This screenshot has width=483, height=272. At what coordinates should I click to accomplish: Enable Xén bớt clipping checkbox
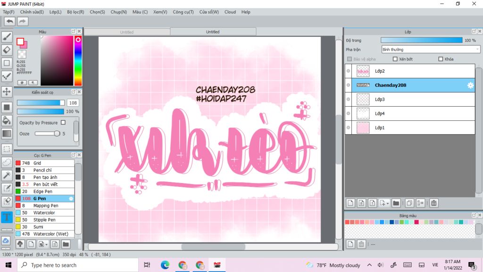pyautogui.click(x=395, y=59)
